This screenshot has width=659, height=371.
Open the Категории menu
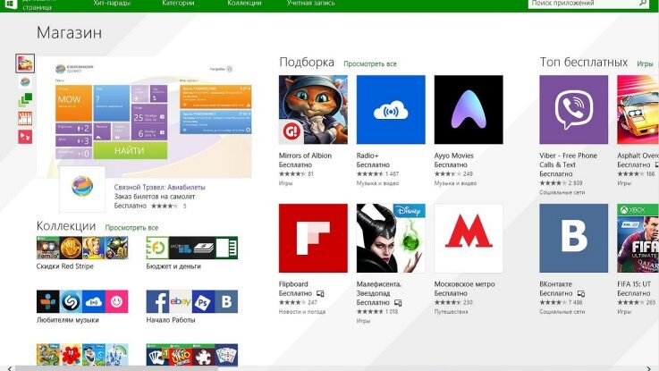pyautogui.click(x=178, y=3)
